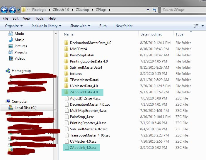Screen dimensions: 206x160
Task: Click the navigation pane scrollbar thumb
Action: [56, 110]
